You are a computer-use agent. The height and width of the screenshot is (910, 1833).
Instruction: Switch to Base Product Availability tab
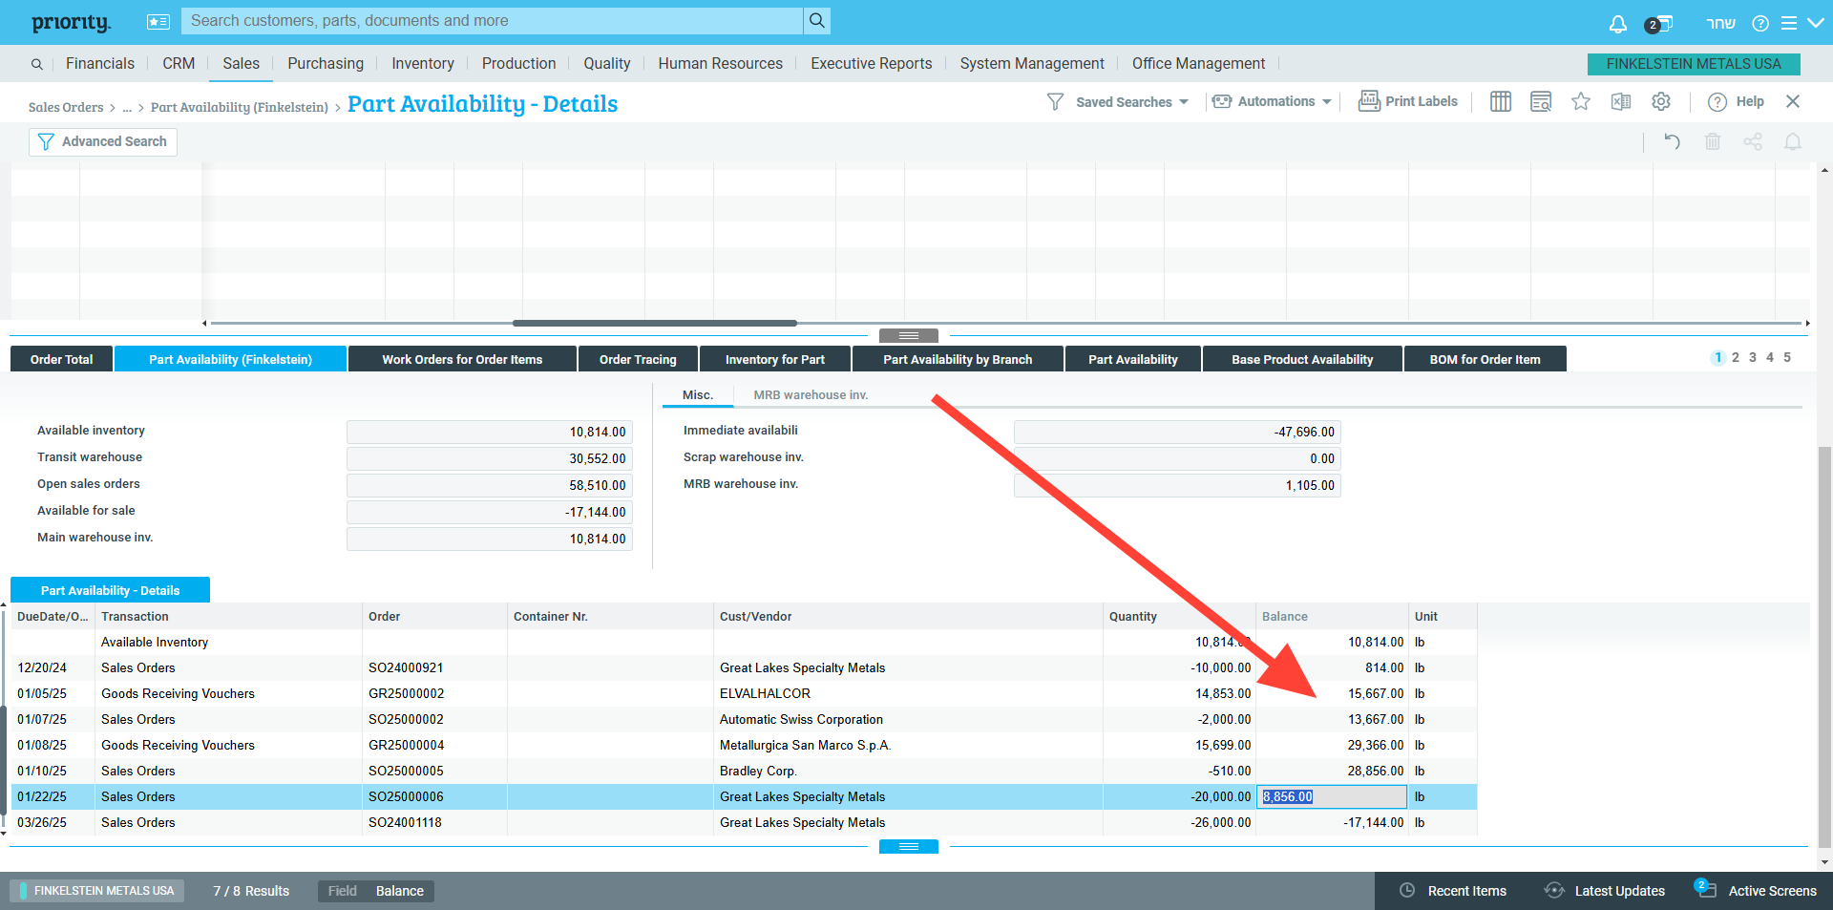click(1302, 359)
